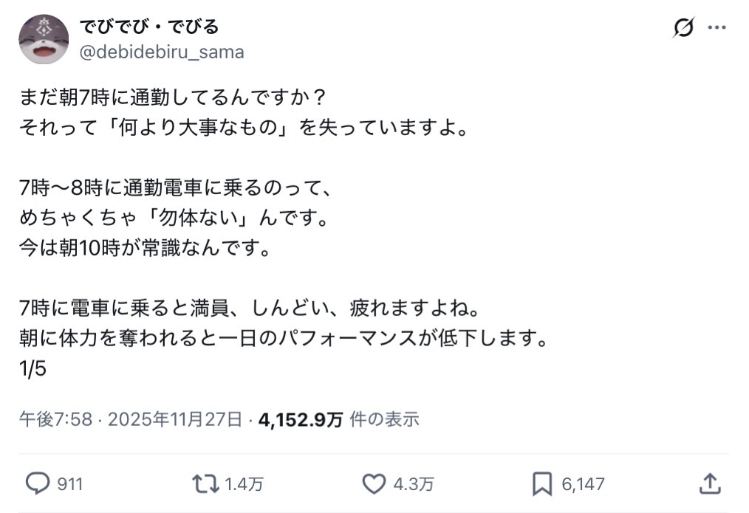Open the @debidebiru_sama handle link
This screenshot has width=749, height=513.
tap(161, 52)
